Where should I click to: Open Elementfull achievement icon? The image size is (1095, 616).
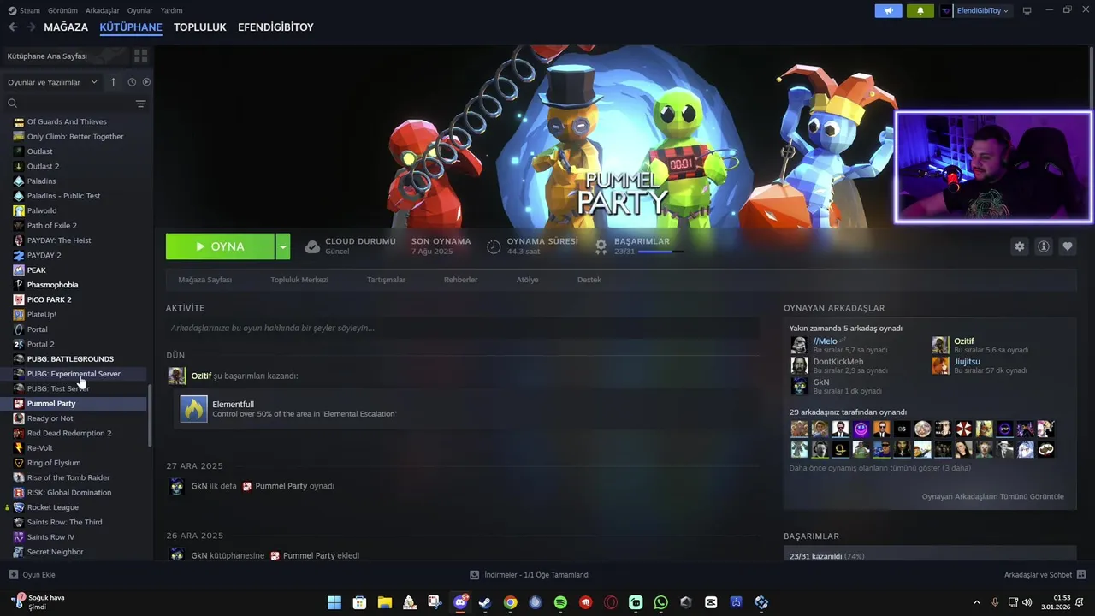(194, 409)
